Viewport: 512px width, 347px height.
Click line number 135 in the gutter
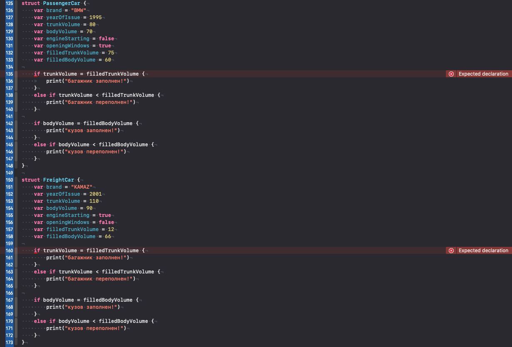[x=9, y=74]
